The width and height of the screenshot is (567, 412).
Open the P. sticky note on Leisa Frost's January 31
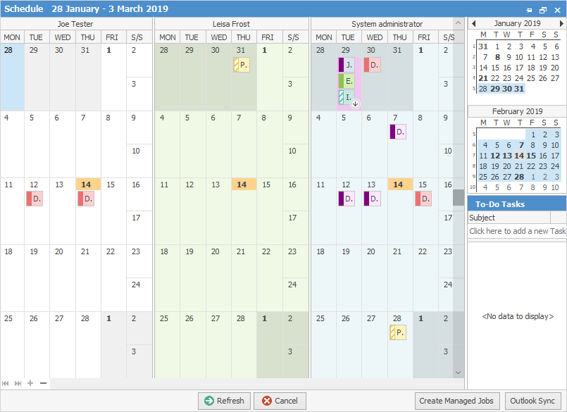242,64
